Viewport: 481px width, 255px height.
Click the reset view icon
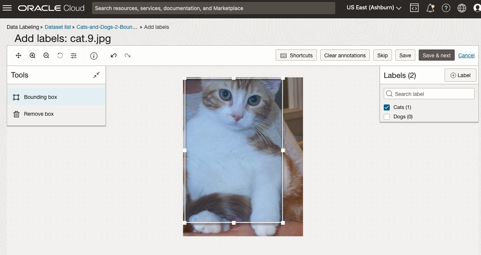click(60, 55)
